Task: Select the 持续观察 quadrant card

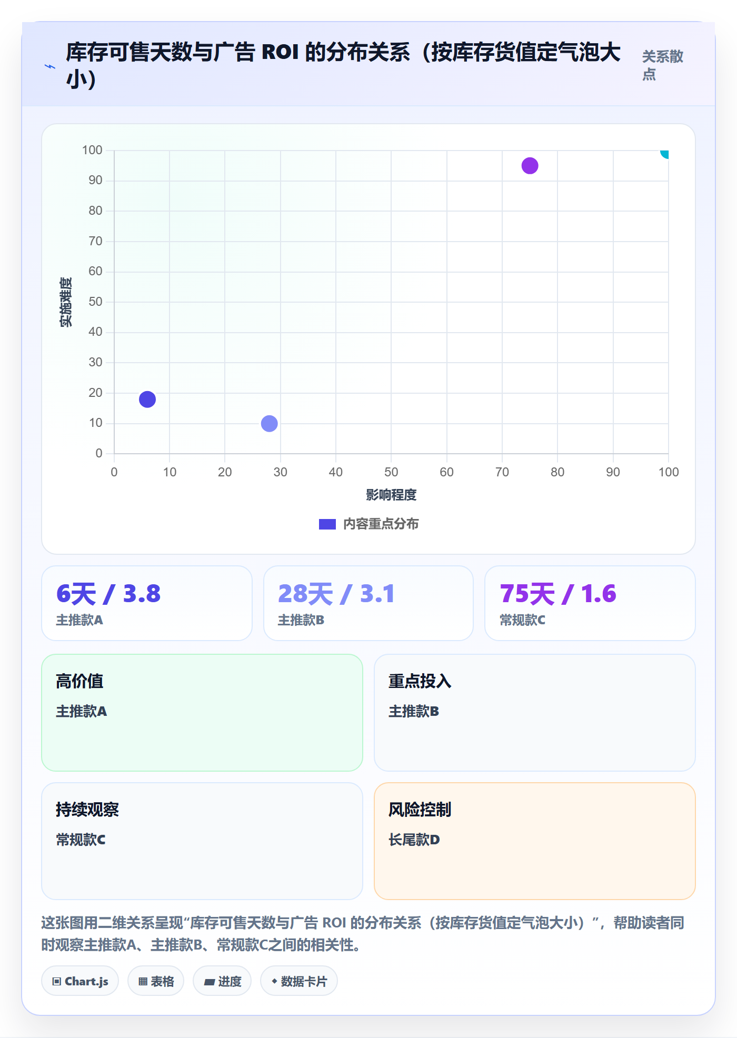Action: [x=202, y=841]
